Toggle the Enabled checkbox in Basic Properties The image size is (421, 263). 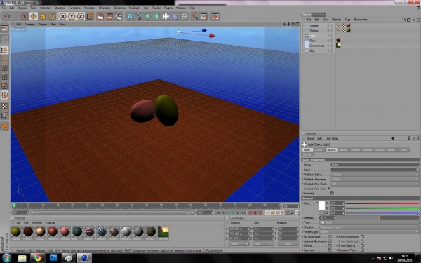click(332, 194)
